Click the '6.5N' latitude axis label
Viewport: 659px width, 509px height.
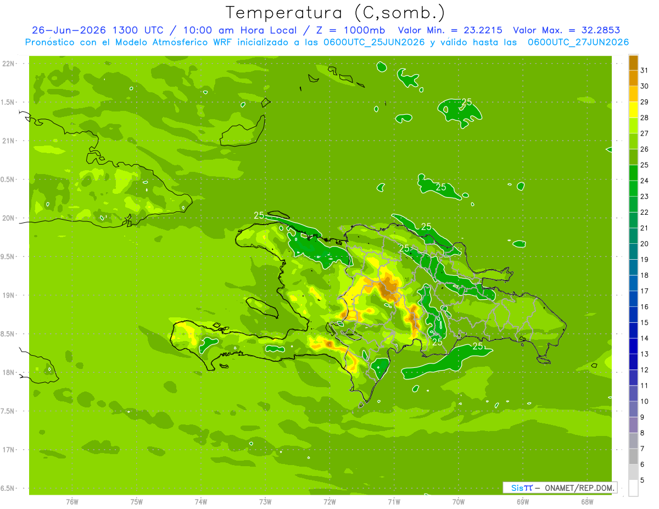(x=8, y=489)
